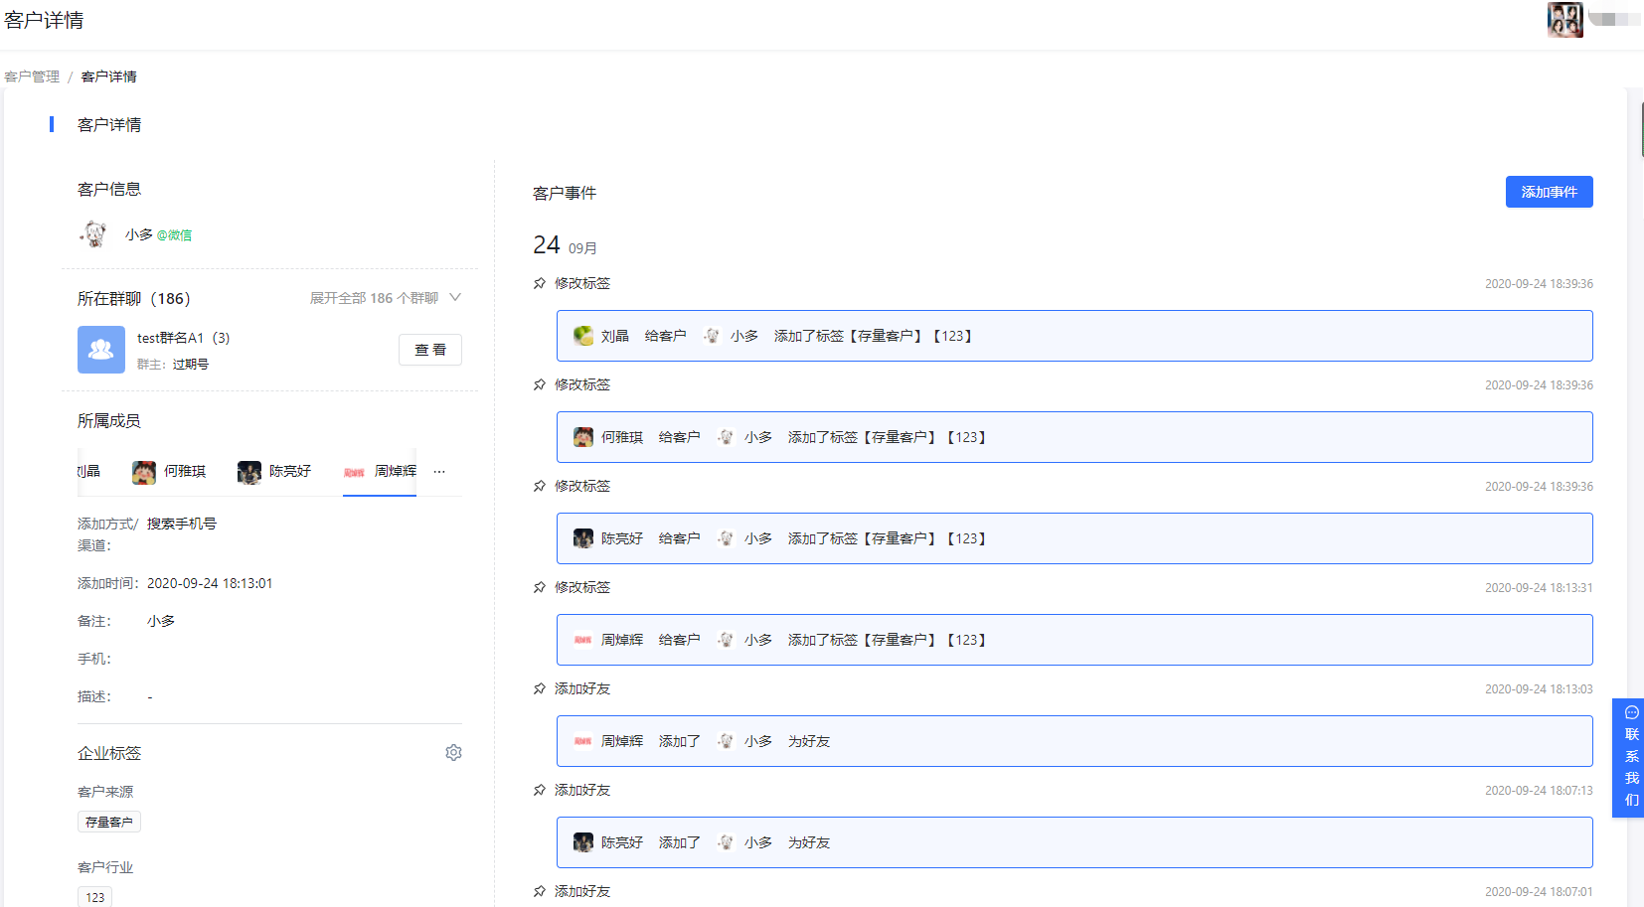Click 何雅琪 avatar in second event card
1644x907 pixels.
[583, 437]
